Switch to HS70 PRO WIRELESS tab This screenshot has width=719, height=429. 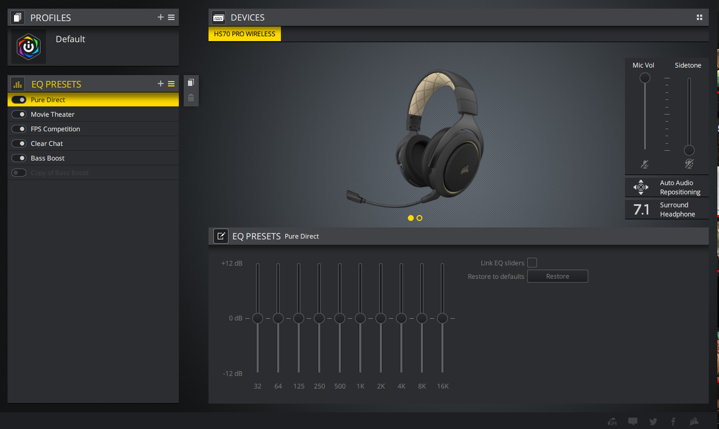[x=245, y=34]
